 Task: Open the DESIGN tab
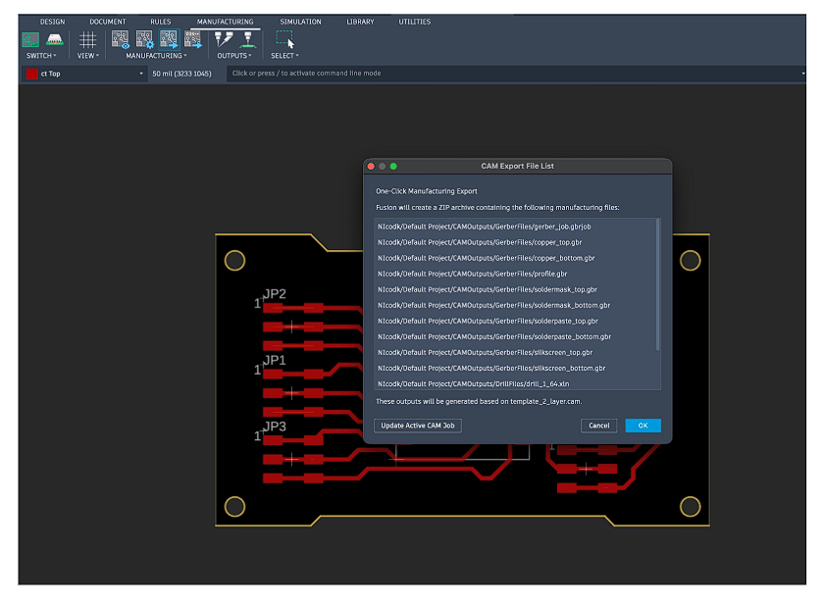pos(53,22)
